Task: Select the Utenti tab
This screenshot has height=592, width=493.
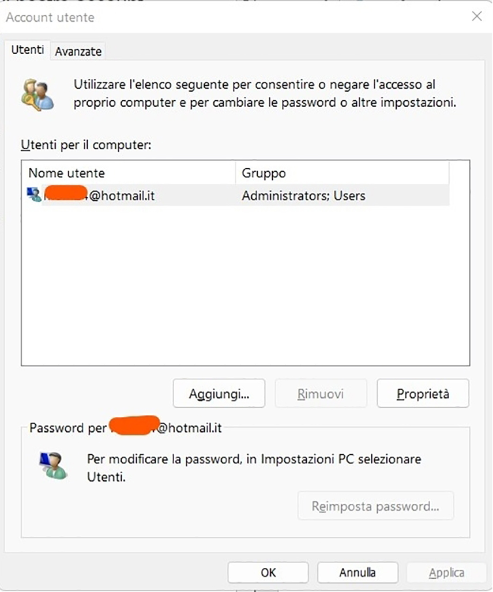Action: point(27,50)
